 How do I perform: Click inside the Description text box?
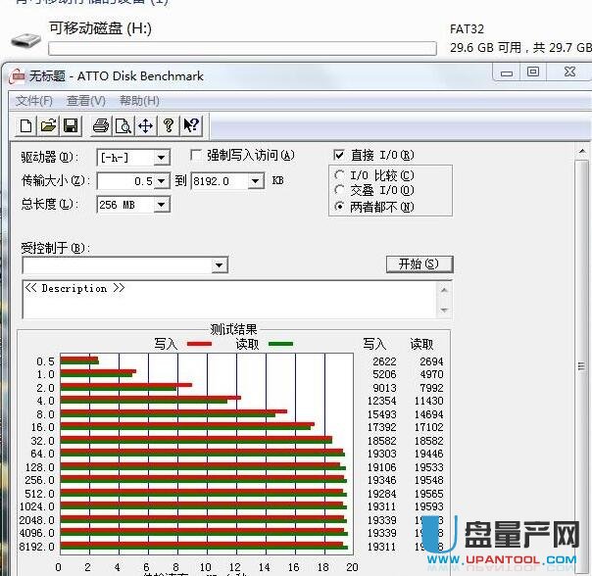tap(225, 299)
